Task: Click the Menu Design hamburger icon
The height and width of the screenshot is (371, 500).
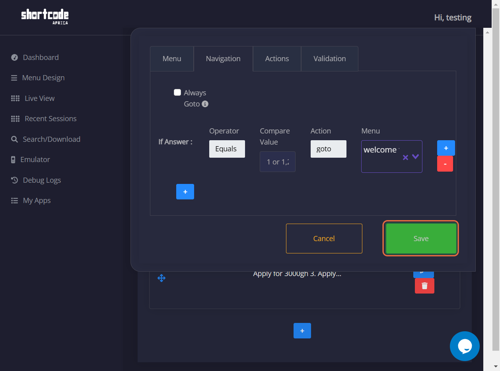Action: click(14, 78)
